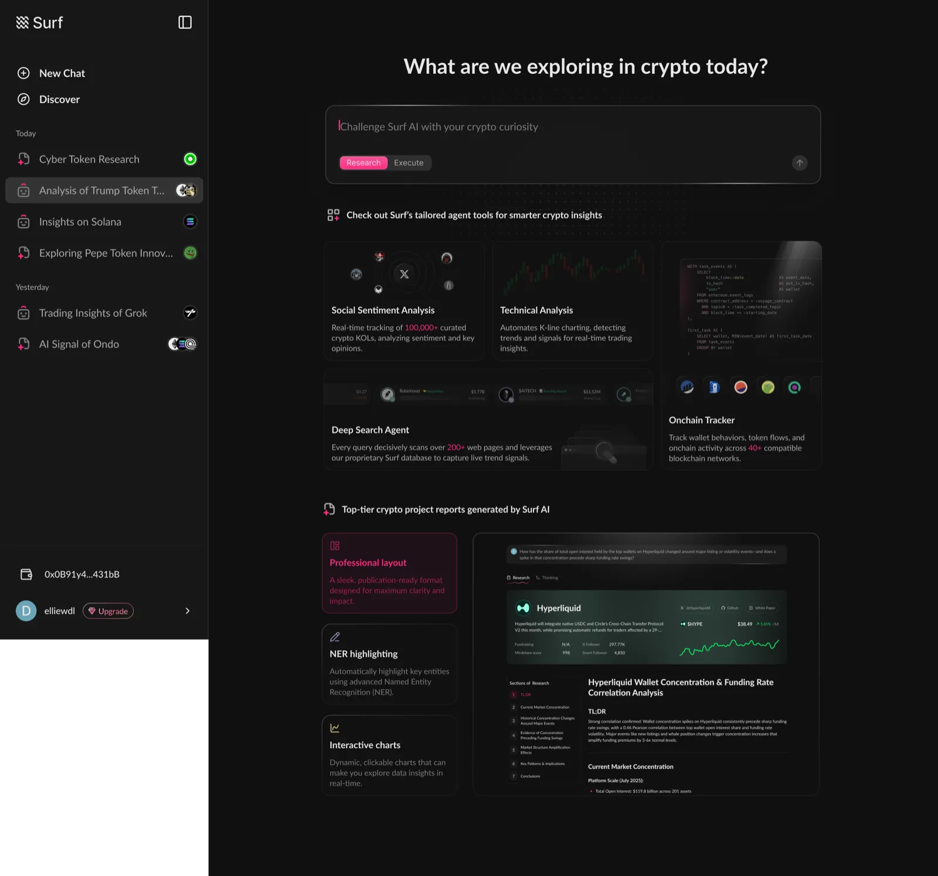
Task: Click TL;DR section in report outline
Action: (x=521, y=695)
